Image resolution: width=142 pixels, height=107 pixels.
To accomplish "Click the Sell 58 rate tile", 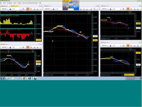I will 67,7.
